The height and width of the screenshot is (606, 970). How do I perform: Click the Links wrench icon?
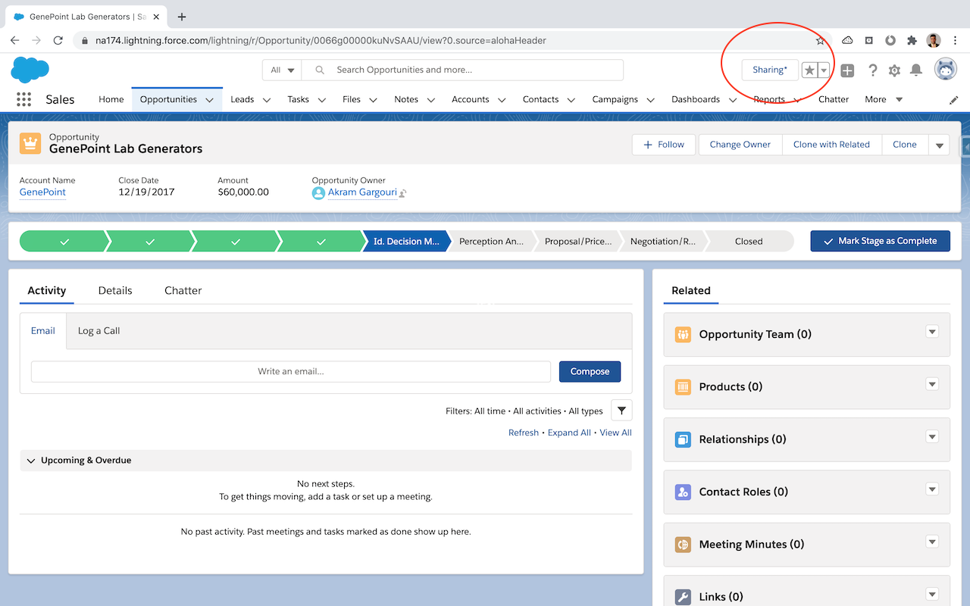coord(683,597)
